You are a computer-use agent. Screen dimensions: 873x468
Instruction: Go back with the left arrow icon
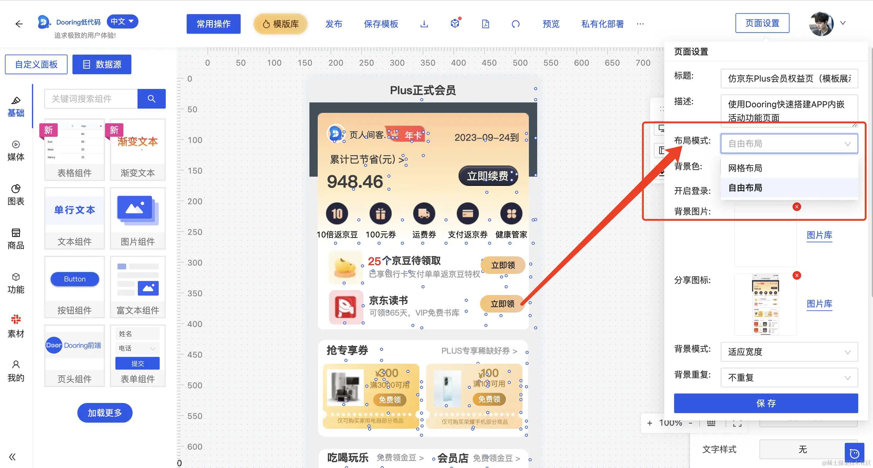tap(19, 24)
